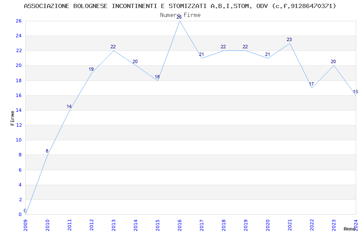Click the "Anno" axis title
This screenshot has height=233, width=360.
pos(349,229)
